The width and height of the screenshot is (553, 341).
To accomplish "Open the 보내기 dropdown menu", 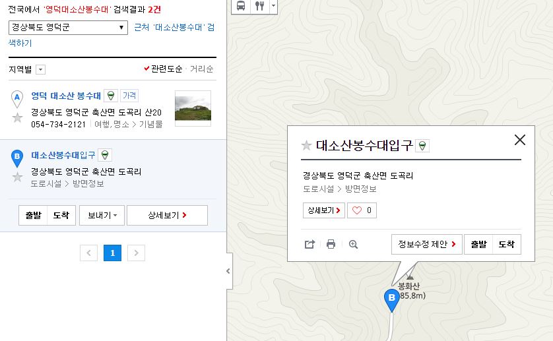I will click(x=101, y=215).
